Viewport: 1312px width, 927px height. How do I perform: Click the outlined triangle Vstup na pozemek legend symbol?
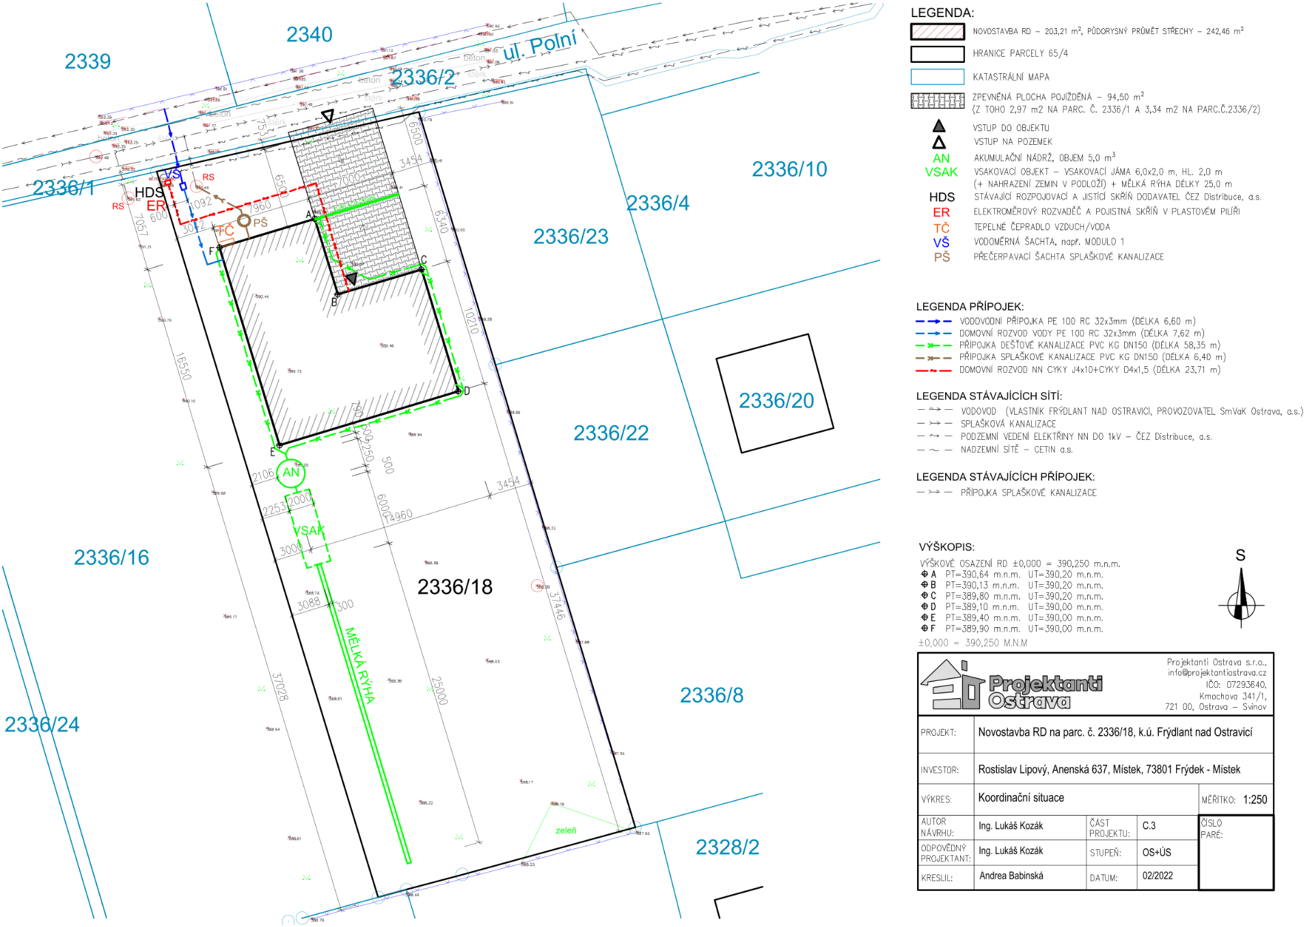click(939, 142)
